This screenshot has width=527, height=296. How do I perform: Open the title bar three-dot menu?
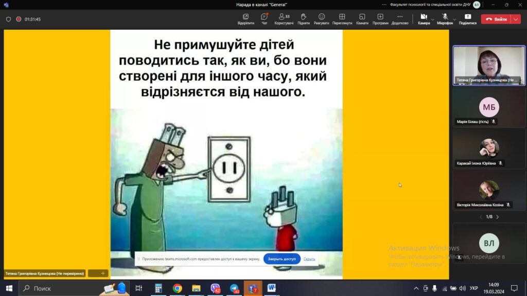click(x=384, y=5)
